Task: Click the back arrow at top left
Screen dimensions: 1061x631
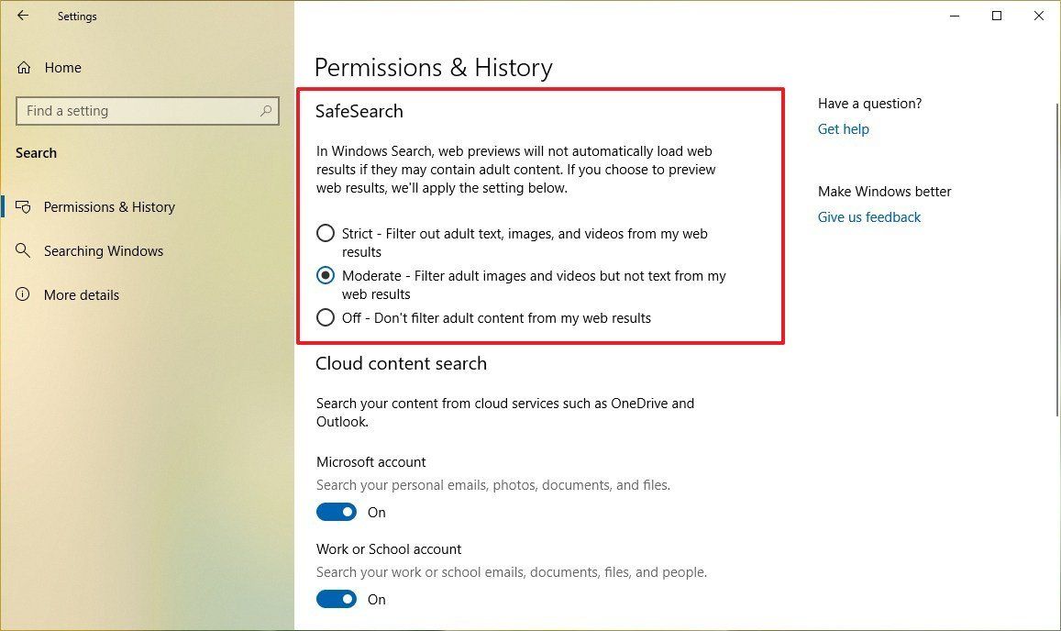Action: point(22,16)
